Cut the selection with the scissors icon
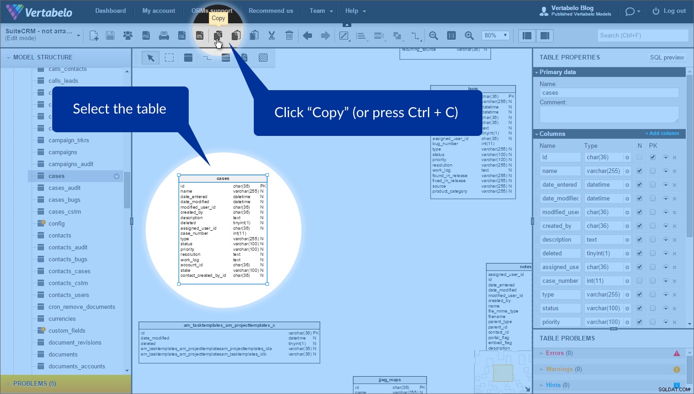 272,36
